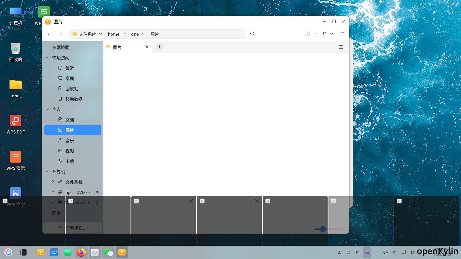Click the search magnifier icon
The image size is (461, 259).
coord(252,34)
